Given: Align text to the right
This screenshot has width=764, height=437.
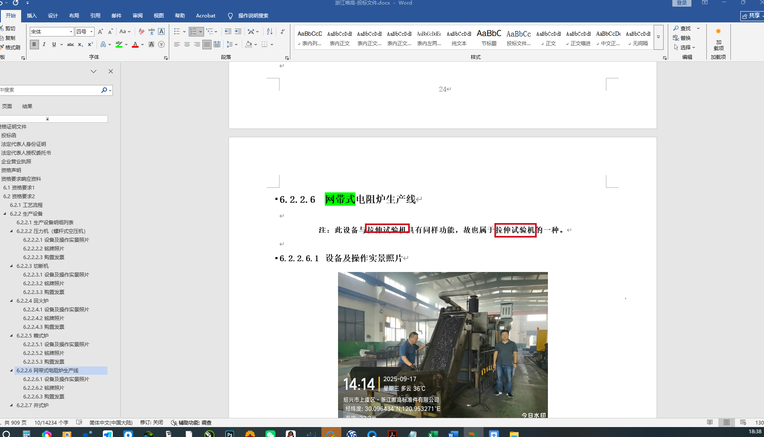Looking at the screenshot, I should click(x=197, y=44).
